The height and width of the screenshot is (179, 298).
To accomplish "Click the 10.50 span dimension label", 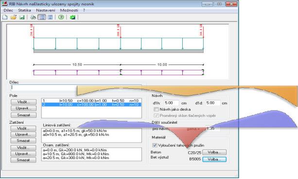I will pos(77,65).
